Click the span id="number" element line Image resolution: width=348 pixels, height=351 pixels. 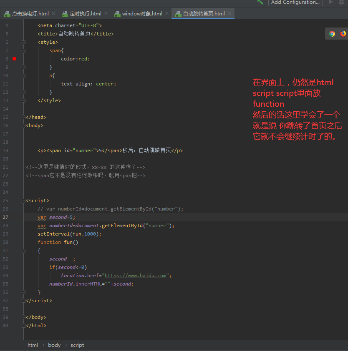tap(110, 150)
